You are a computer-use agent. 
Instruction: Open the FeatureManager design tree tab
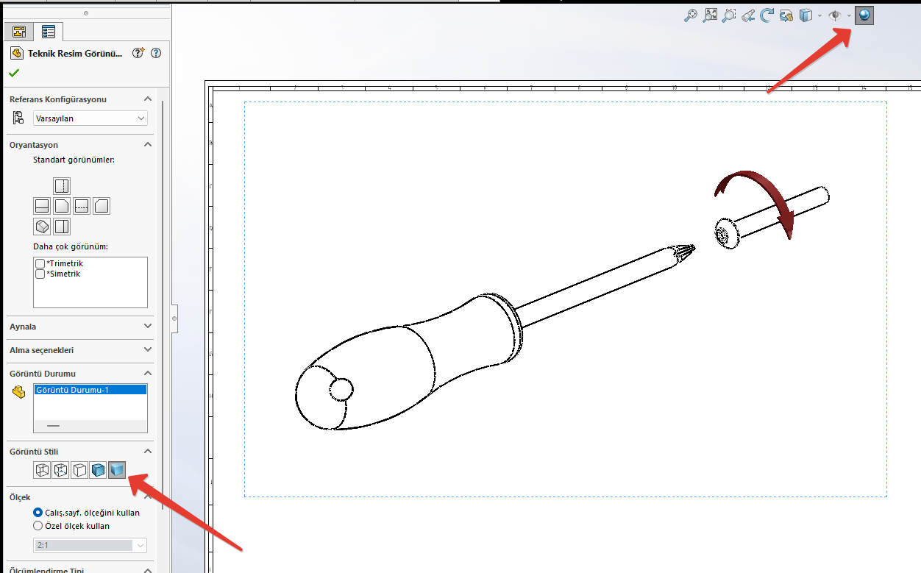pyautogui.click(x=19, y=32)
